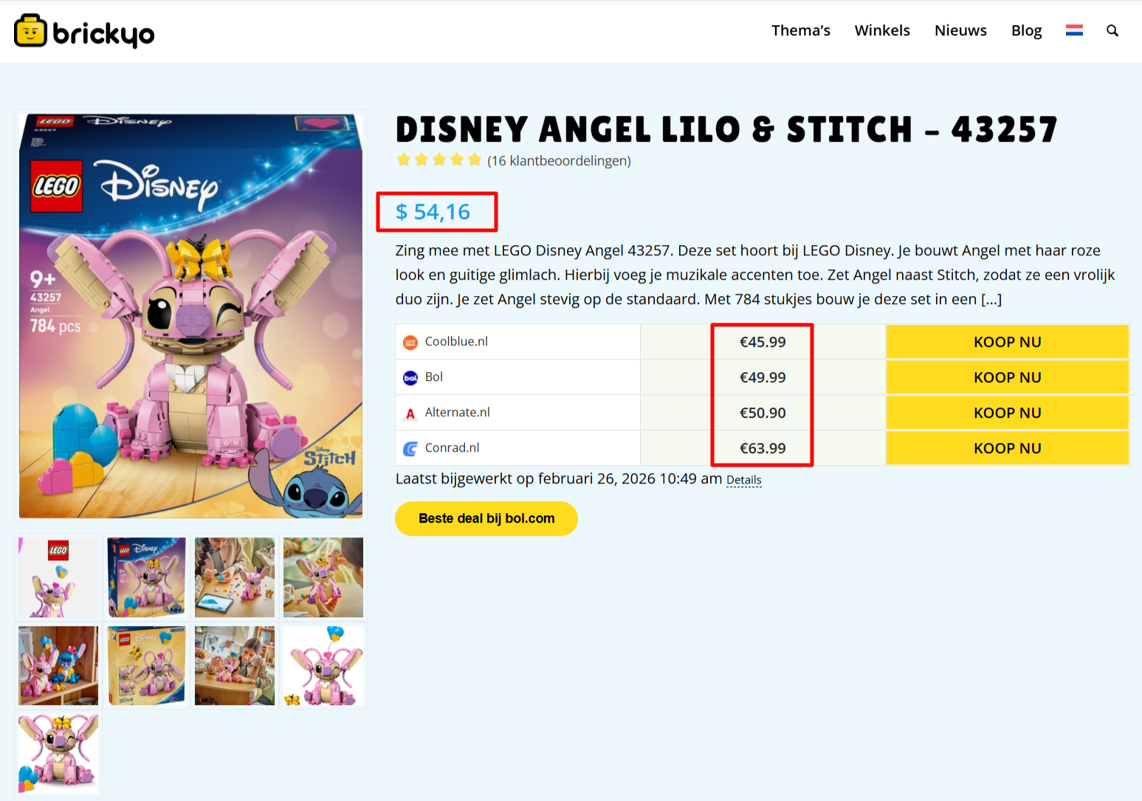
Task: Select thumbnail of child building beside a tablet
Action: pyautogui.click(x=235, y=577)
